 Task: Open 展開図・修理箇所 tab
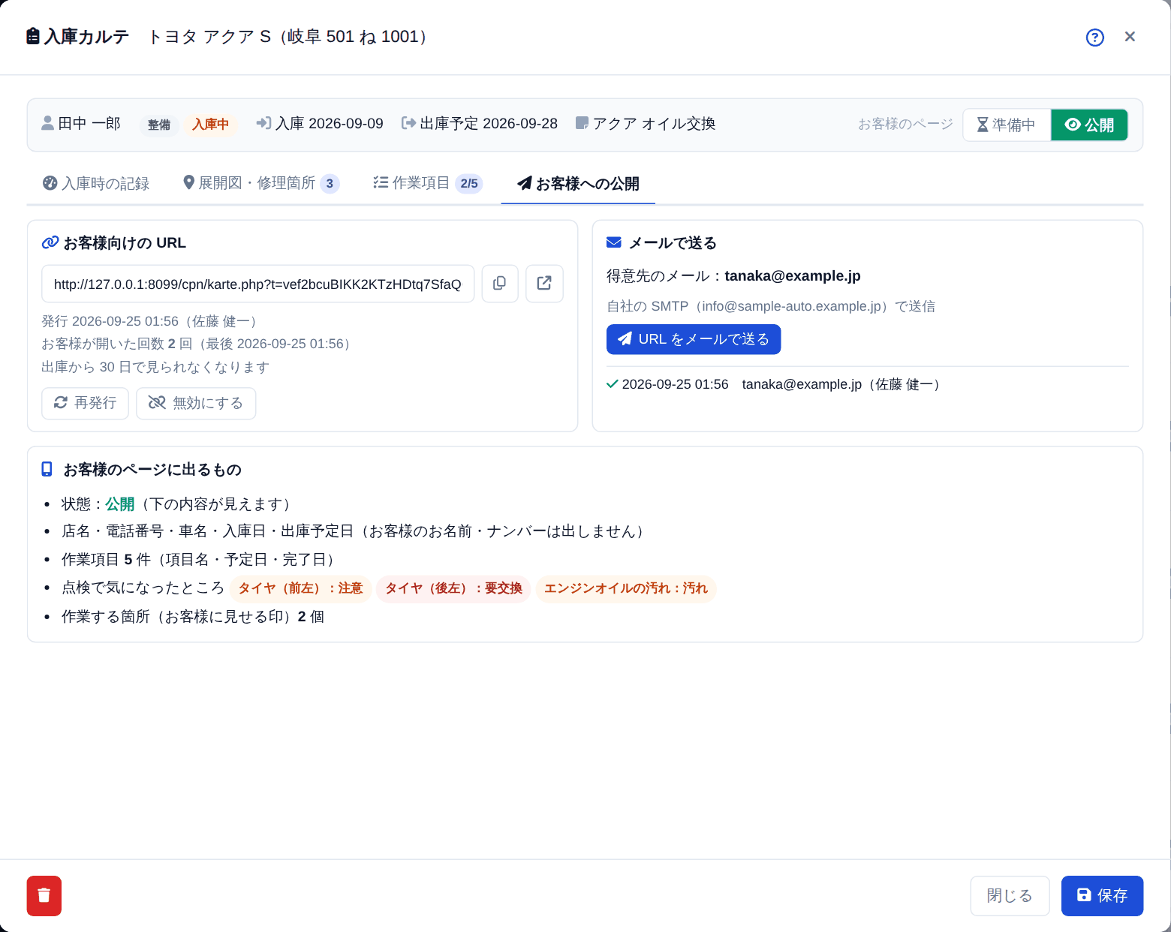click(261, 183)
